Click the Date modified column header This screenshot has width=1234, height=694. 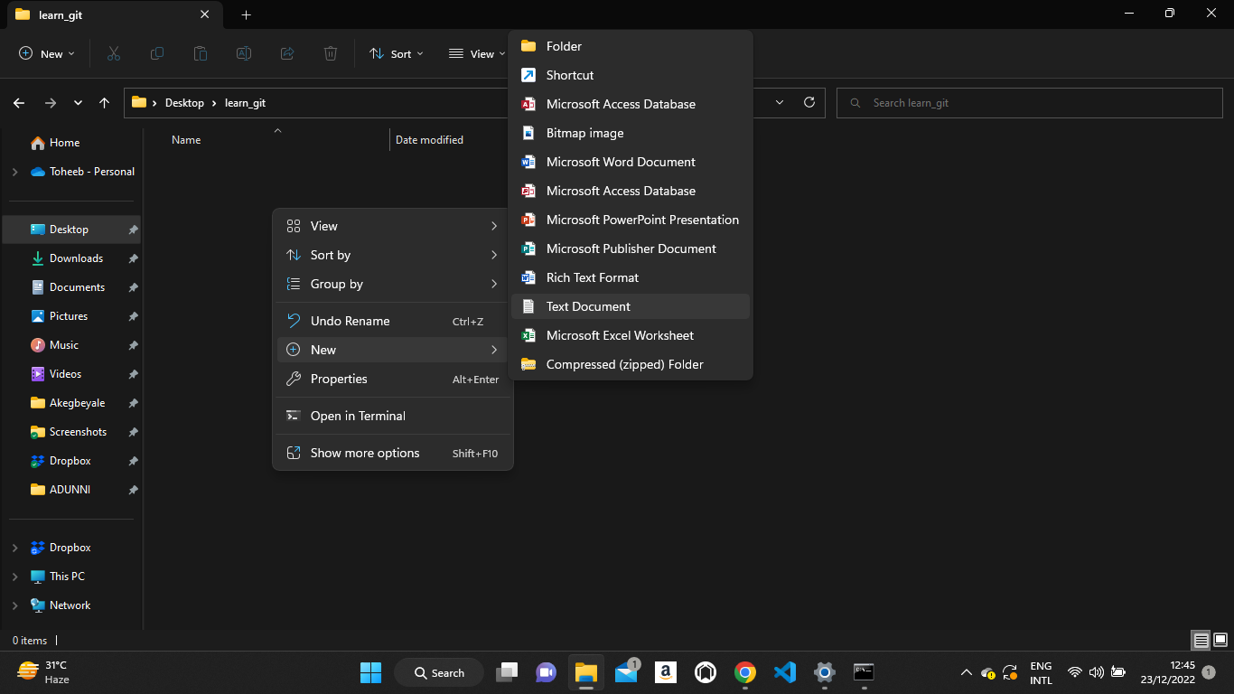point(429,140)
